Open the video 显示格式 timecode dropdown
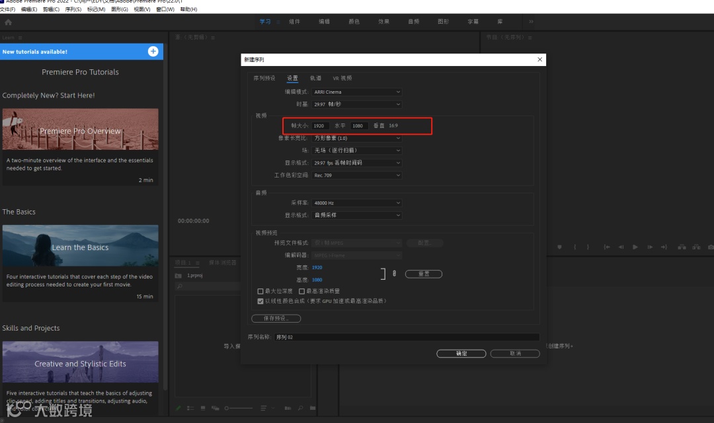Viewport: 714px width, 423px height. [356, 162]
